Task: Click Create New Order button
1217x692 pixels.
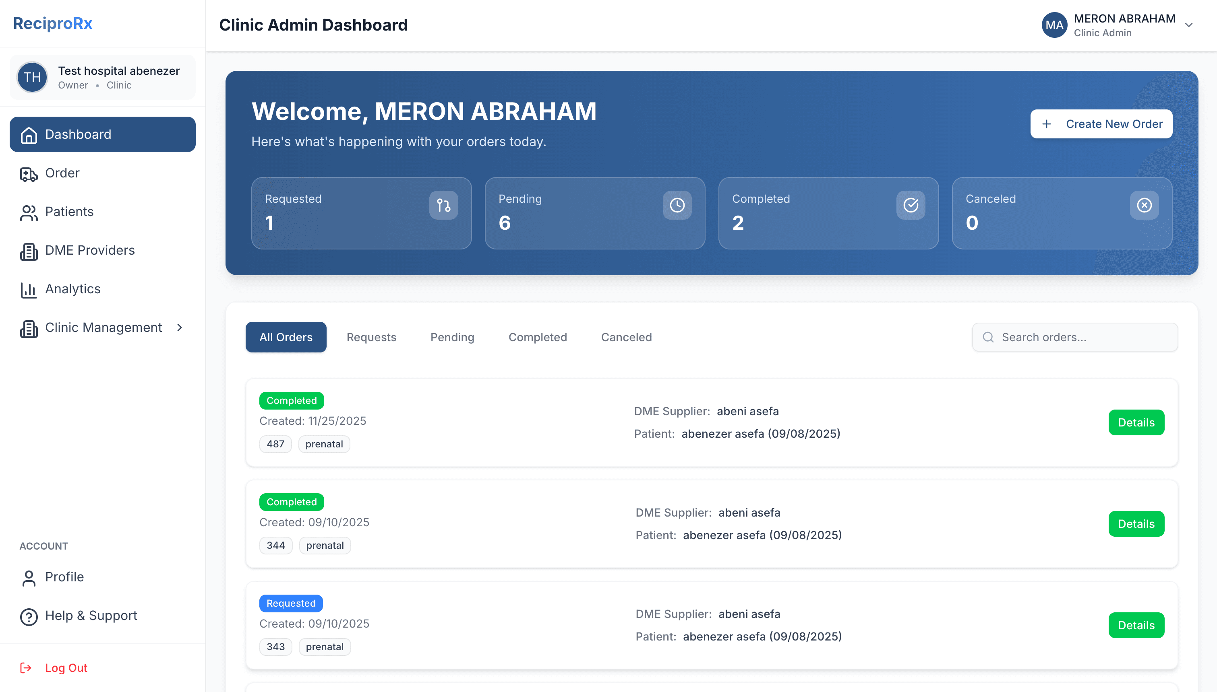Action: pos(1101,124)
